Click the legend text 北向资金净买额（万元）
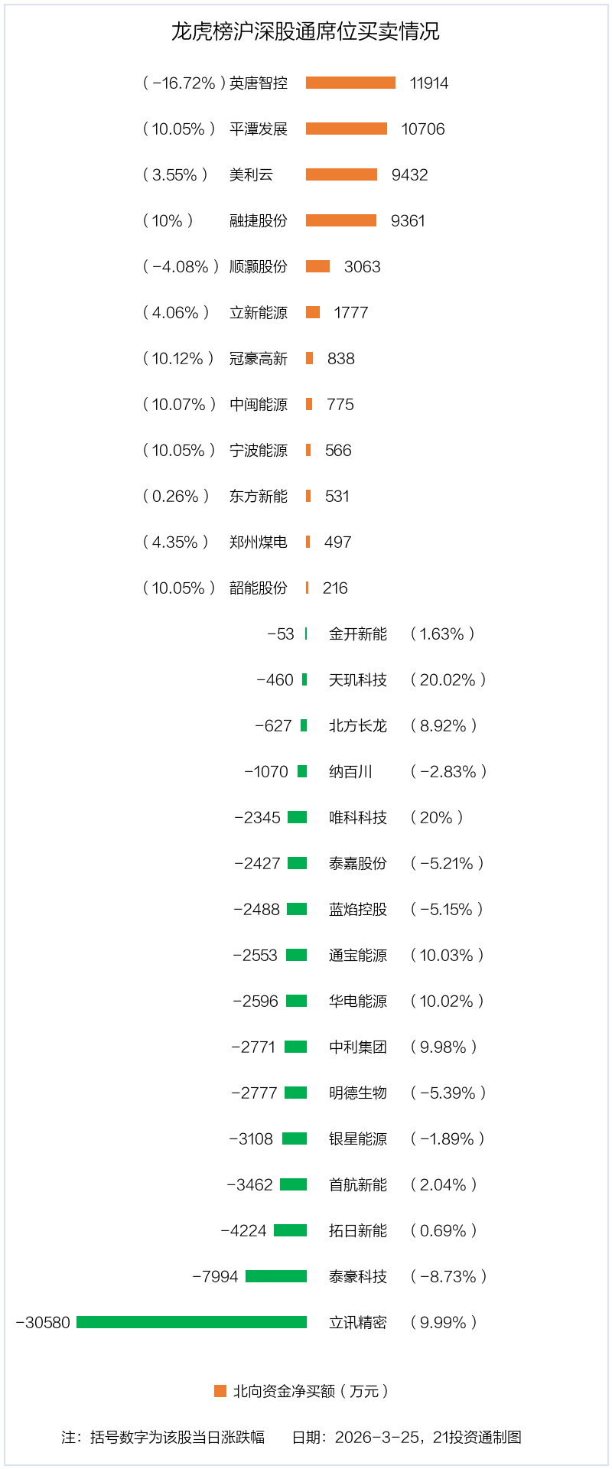Image resolution: width=612 pixels, height=1469 pixels. coord(311,1391)
